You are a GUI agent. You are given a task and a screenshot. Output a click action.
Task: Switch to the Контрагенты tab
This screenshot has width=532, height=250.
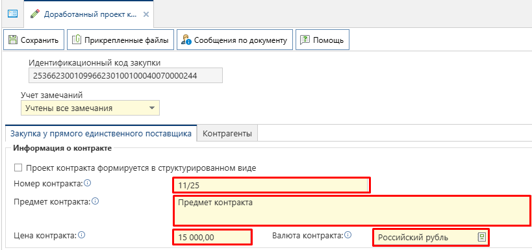tap(227, 134)
